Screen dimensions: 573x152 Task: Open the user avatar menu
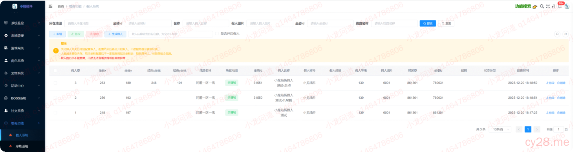[567, 6]
